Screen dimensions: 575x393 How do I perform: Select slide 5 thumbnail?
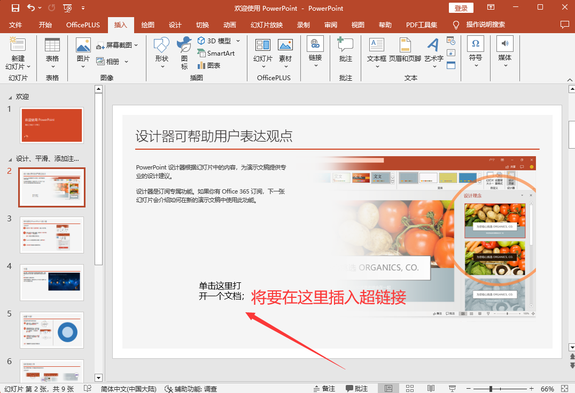[x=52, y=330]
